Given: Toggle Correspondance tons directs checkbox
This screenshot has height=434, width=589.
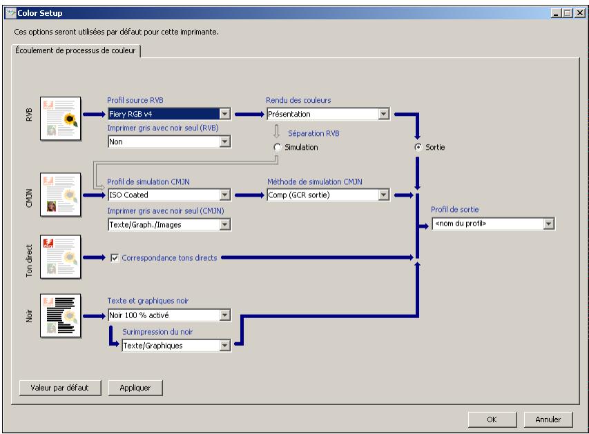Looking at the screenshot, I should pyautogui.click(x=115, y=258).
